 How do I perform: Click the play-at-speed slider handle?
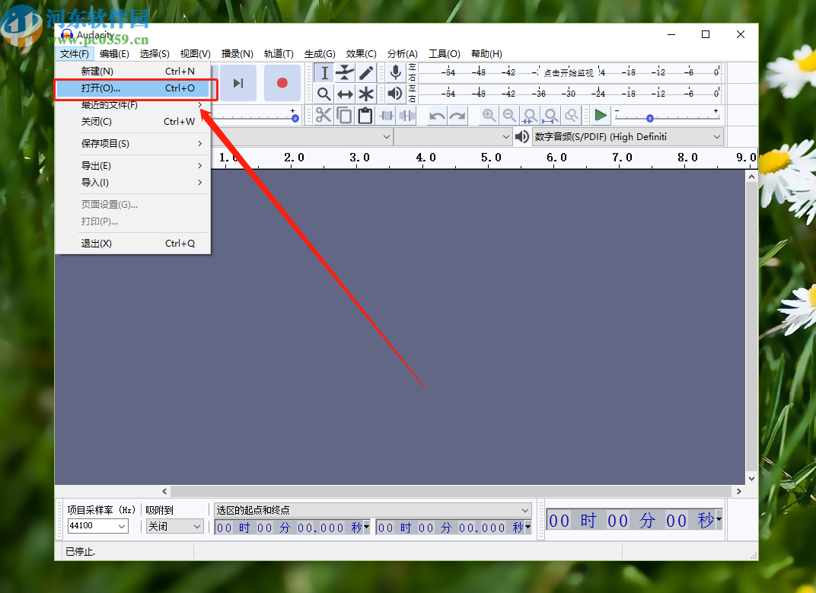coord(650,118)
